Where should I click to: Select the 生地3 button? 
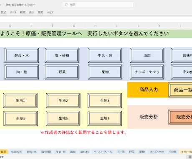pos(105,100)
